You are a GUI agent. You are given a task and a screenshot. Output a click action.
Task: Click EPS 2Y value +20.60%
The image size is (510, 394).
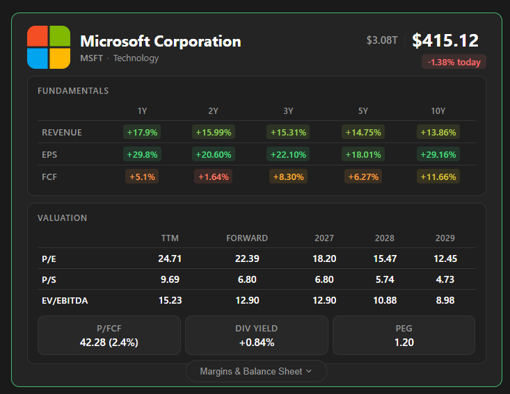click(x=214, y=154)
